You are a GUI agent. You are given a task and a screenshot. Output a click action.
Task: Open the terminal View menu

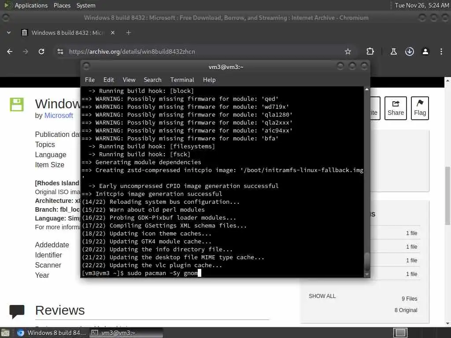pyautogui.click(x=129, y=80)
